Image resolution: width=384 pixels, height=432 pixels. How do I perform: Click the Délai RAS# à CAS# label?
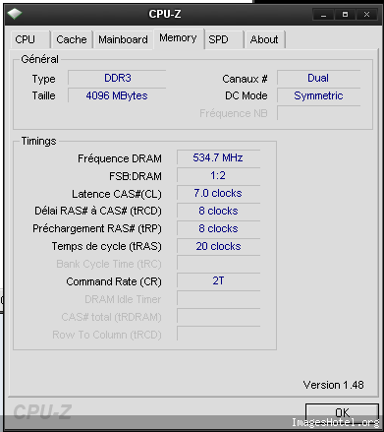[x=98, y=211]
